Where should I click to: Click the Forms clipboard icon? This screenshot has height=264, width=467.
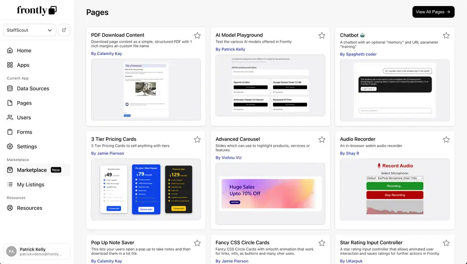(x=10, y=132)
